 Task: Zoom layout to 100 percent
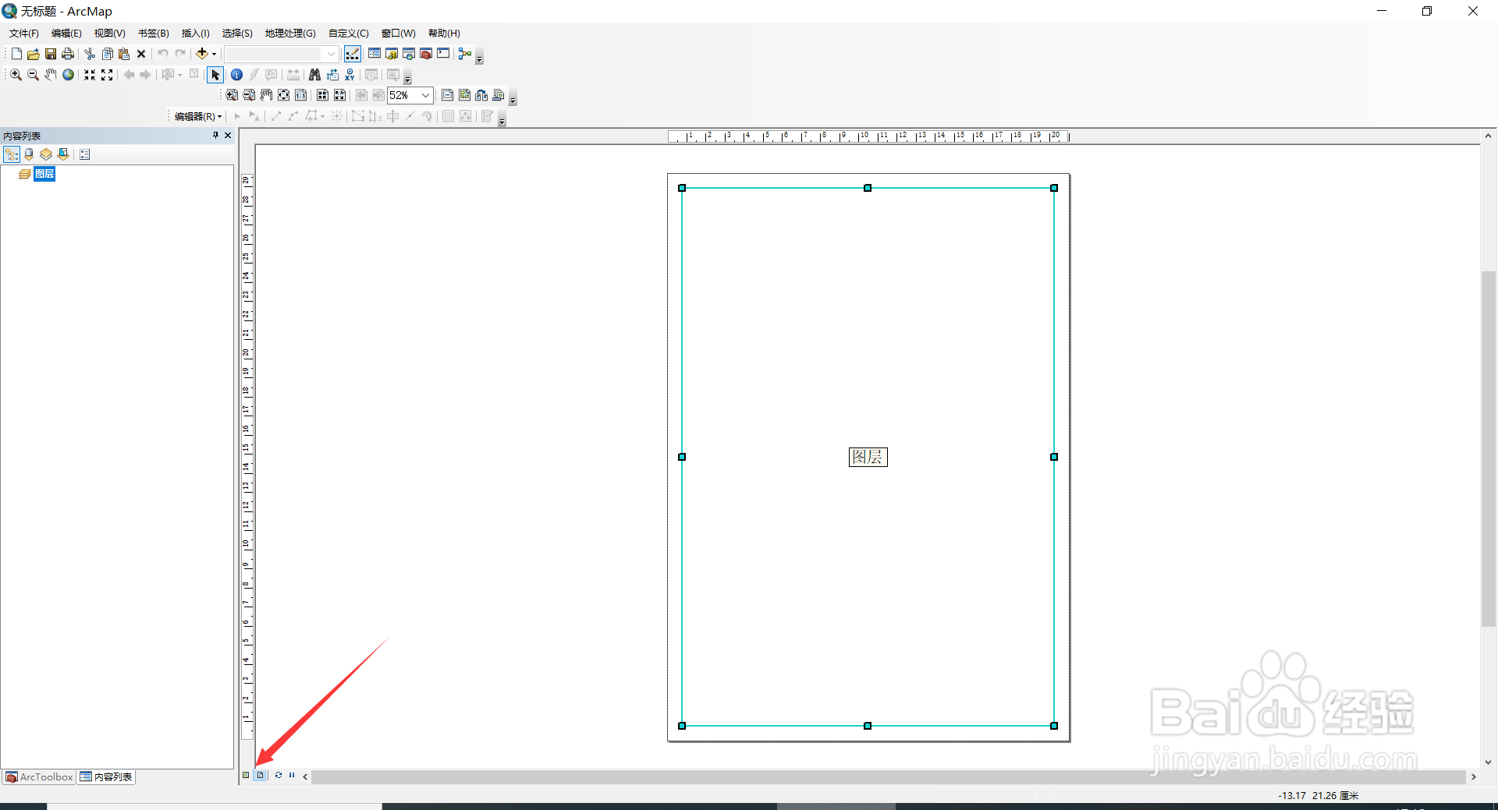coord(300,95)
